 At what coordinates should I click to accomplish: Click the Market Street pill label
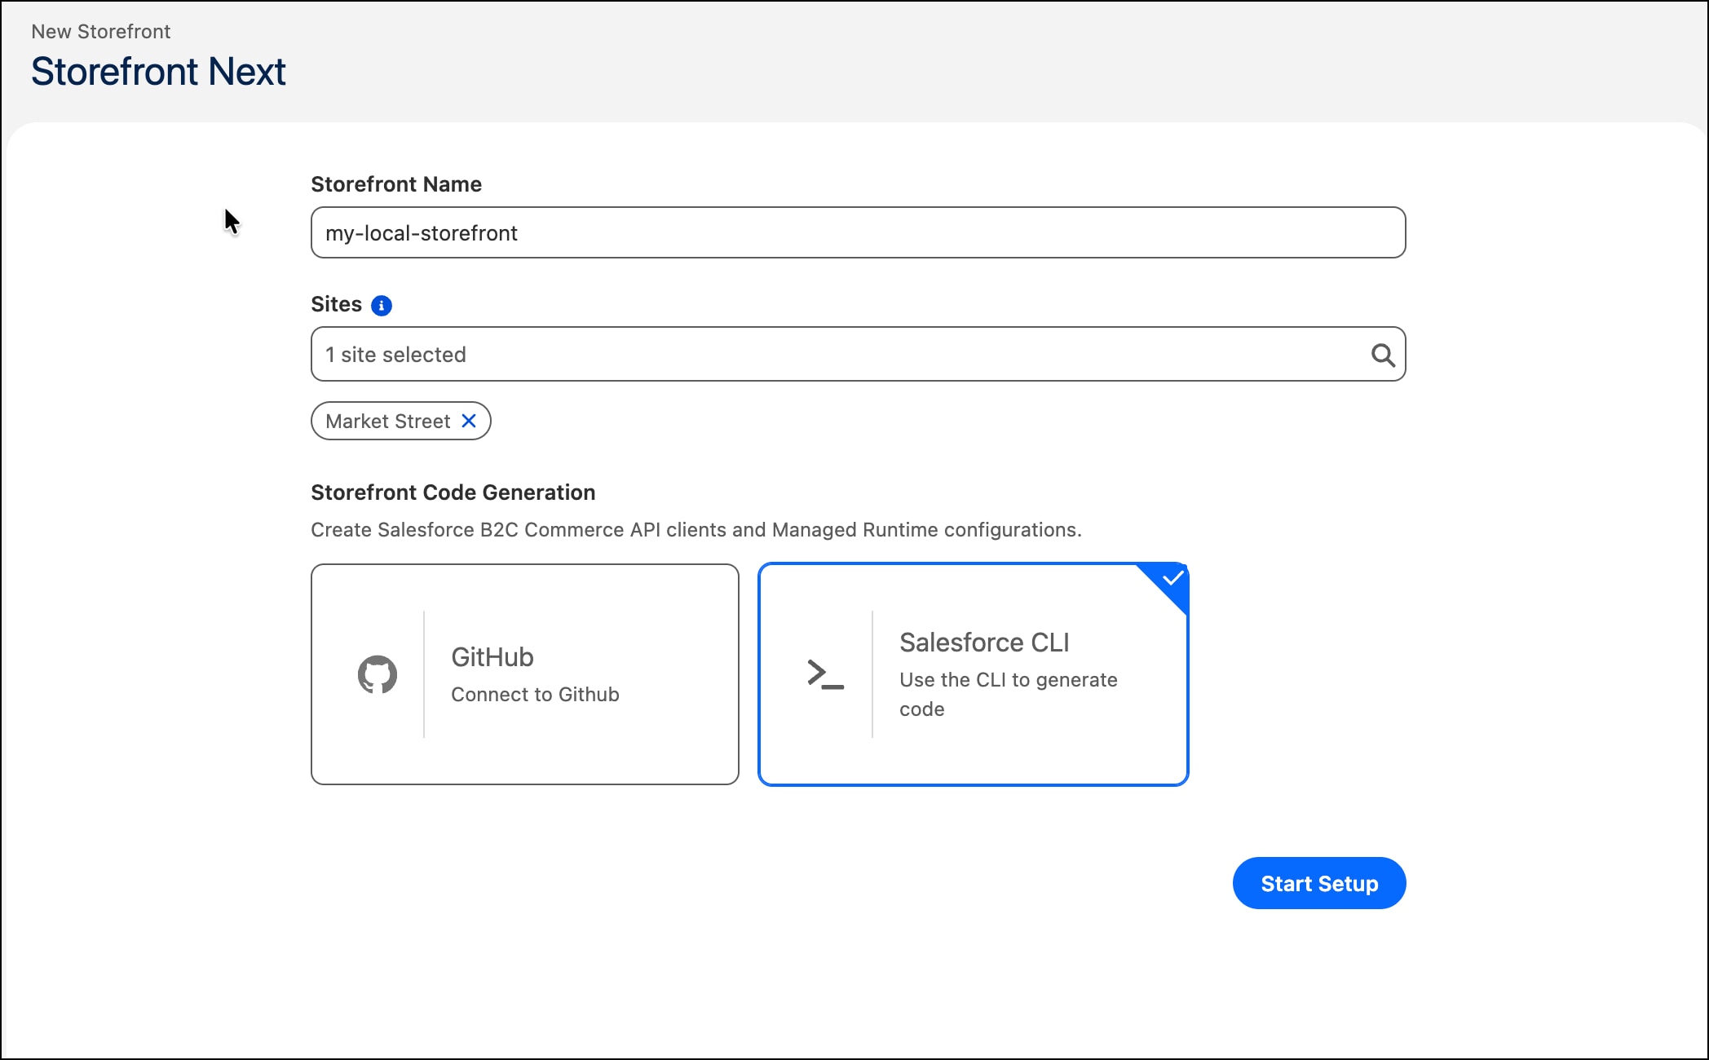388,421
